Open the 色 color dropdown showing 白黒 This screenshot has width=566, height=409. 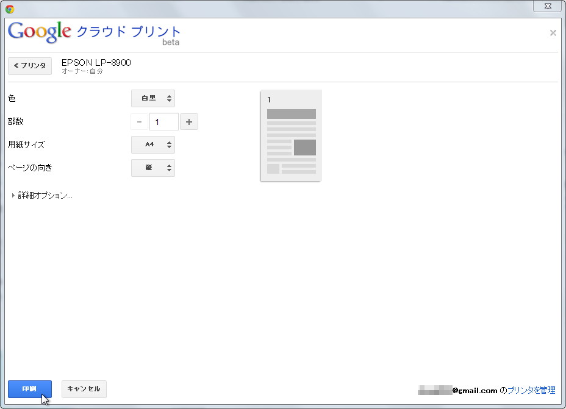click(153, 98)
